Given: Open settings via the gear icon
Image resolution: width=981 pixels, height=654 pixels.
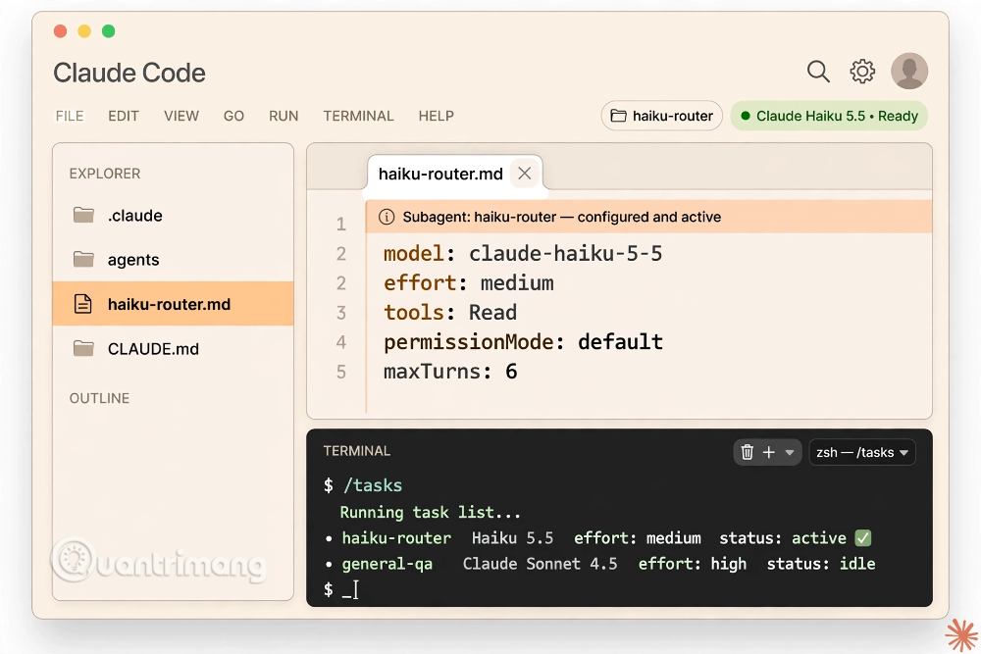Looking at the screenshot, I should coord(862,72).
